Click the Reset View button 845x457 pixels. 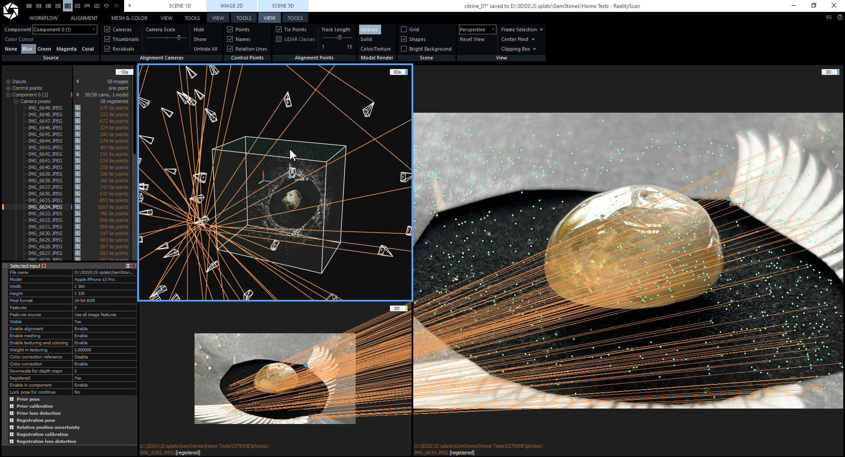472,39
